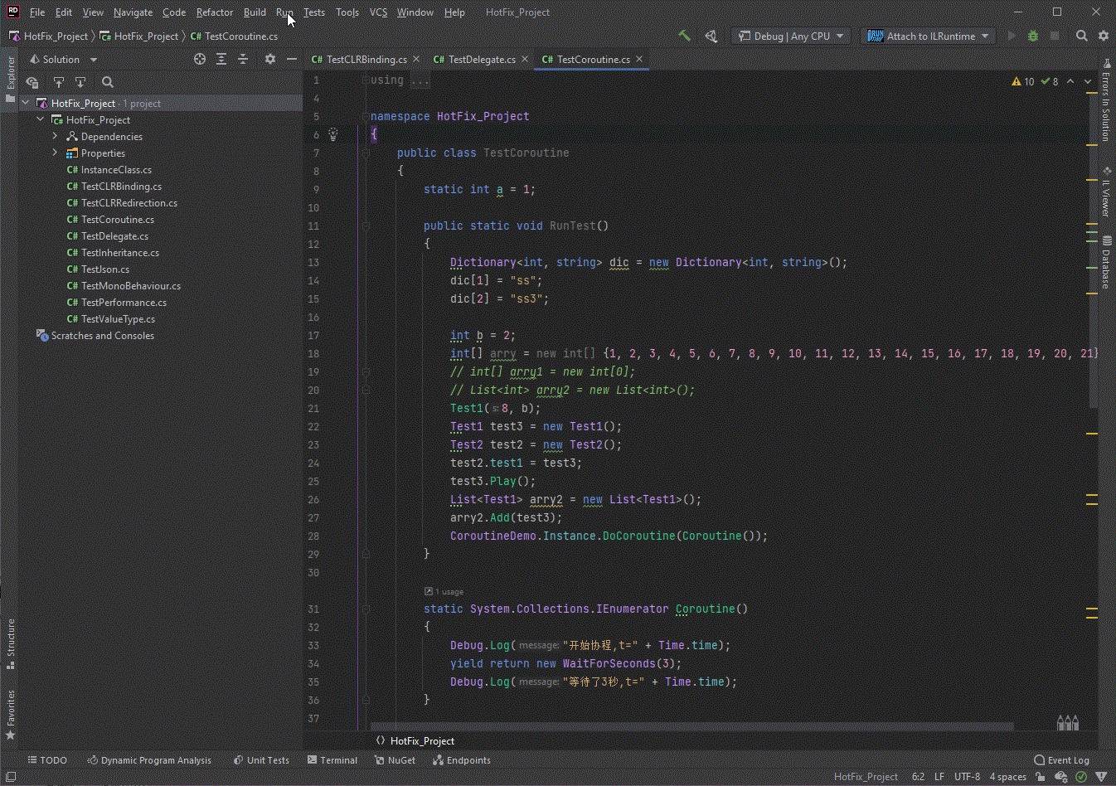Open the Refactor menu

tap(214, 12)
